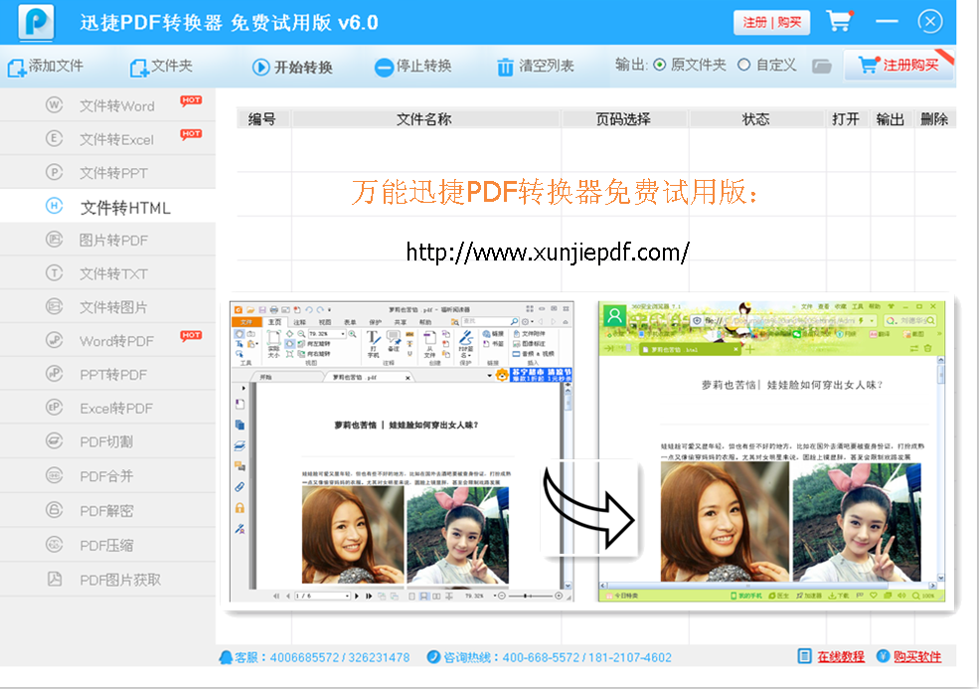The image size is (979, 689).
Task: Click the PDF-to-HTML preview illustration
Action: pyautogui.click(x=588, y=451)
